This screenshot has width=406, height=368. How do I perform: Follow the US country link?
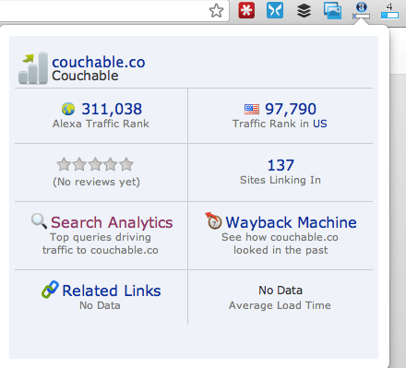320,124
